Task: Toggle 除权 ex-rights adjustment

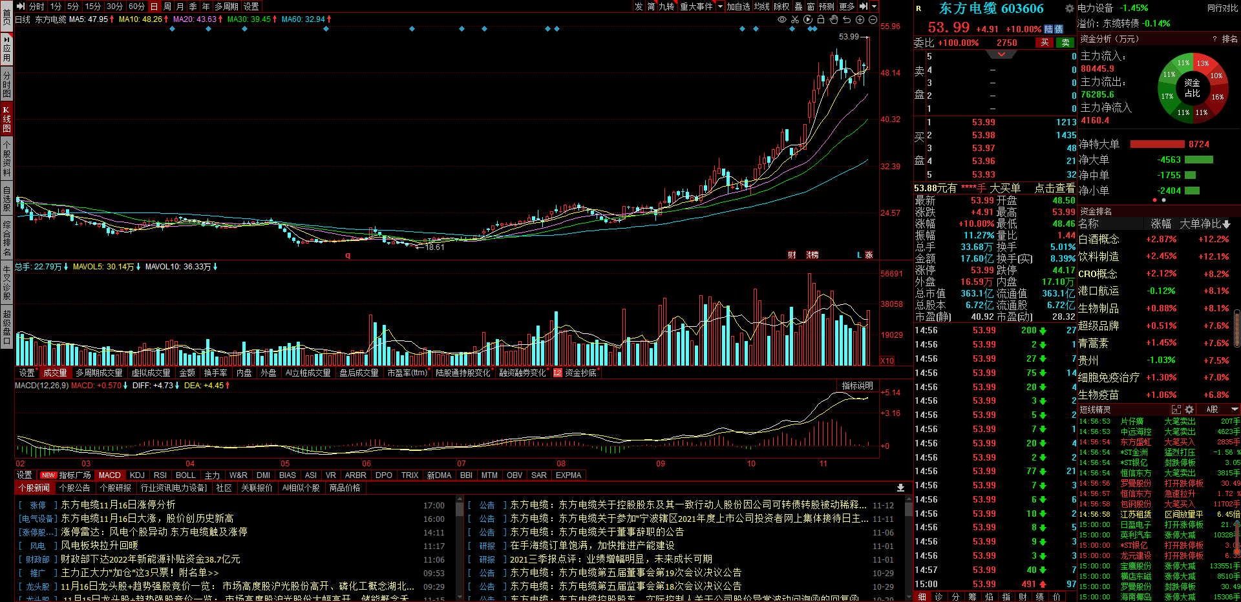Action: tap(781, 6)
